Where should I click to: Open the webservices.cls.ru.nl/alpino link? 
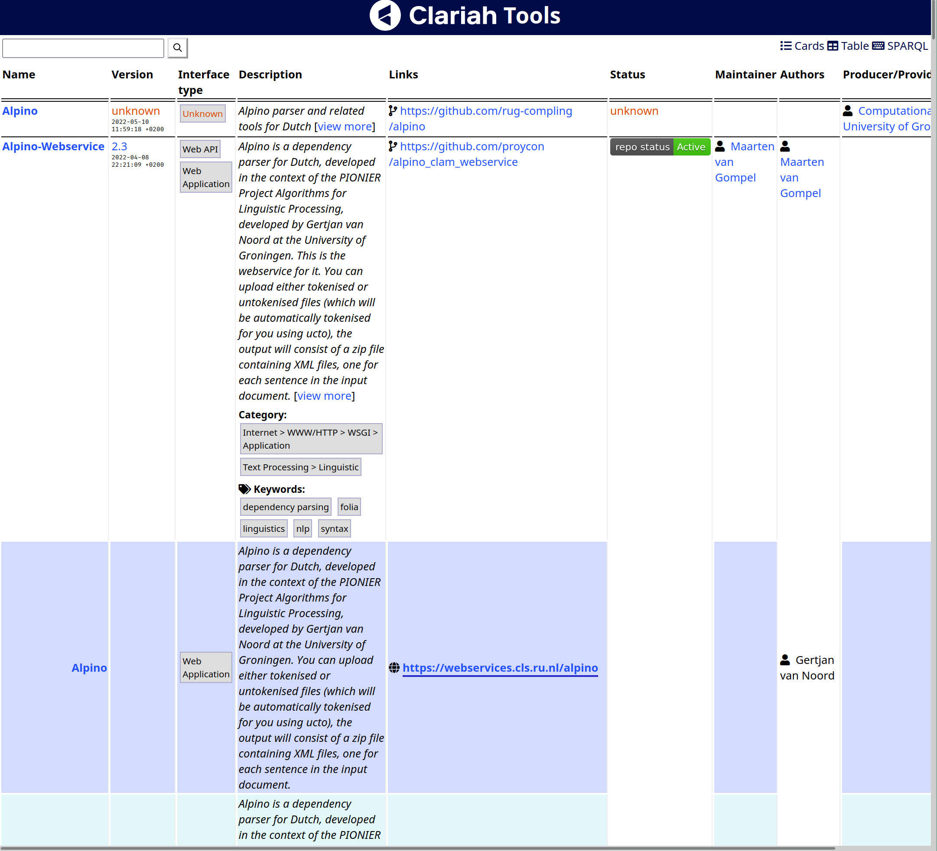click(500, 667)
